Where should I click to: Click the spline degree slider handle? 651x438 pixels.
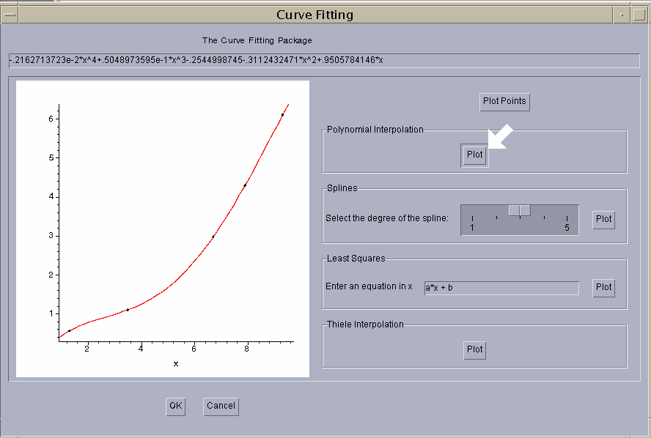tap(519, 210)
